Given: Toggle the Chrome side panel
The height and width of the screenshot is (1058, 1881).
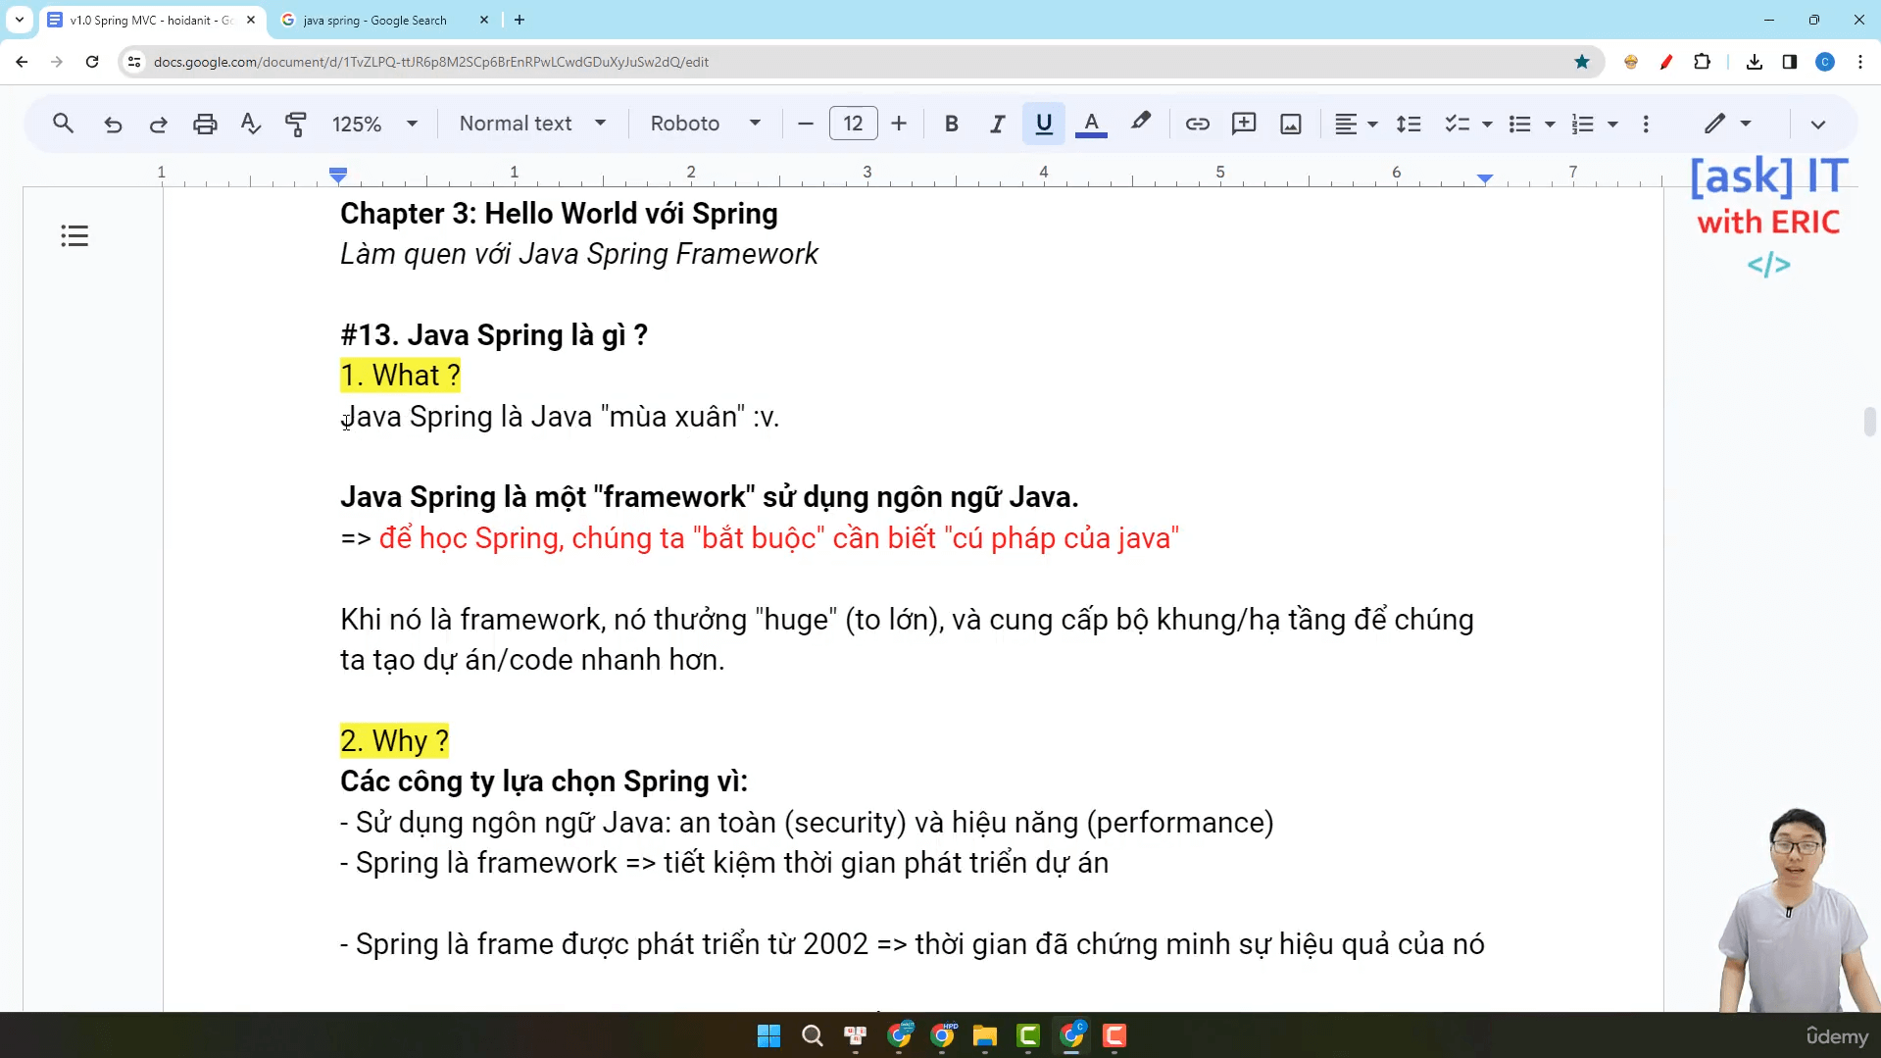Looking at the screenshot, I should (1790, 62).
